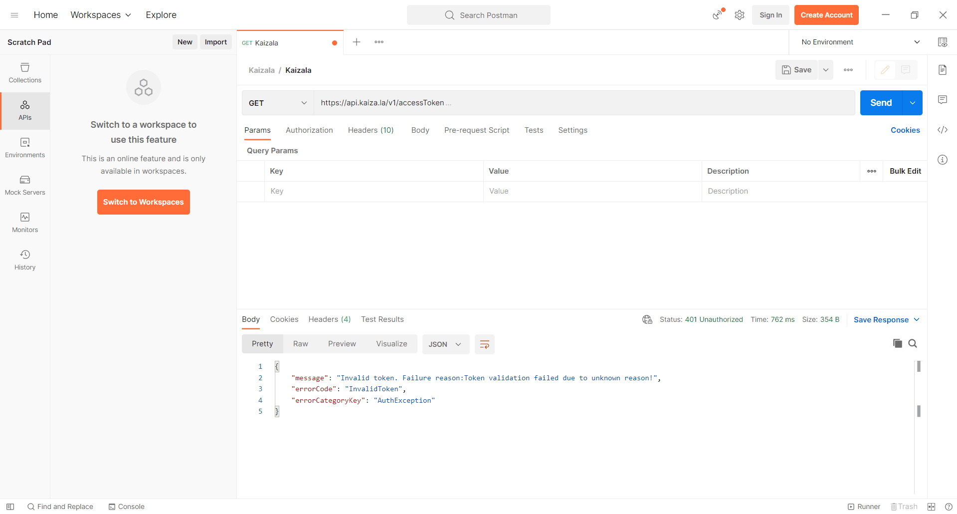957x514 pixels.
Task: Click the query param Key field
Action: point(374,191)
